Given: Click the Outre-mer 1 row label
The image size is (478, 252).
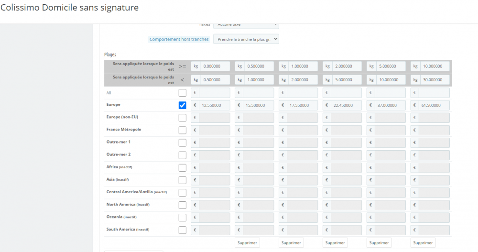Looking at the screenshot, I should pyautogui.click(x=118, y=142).
